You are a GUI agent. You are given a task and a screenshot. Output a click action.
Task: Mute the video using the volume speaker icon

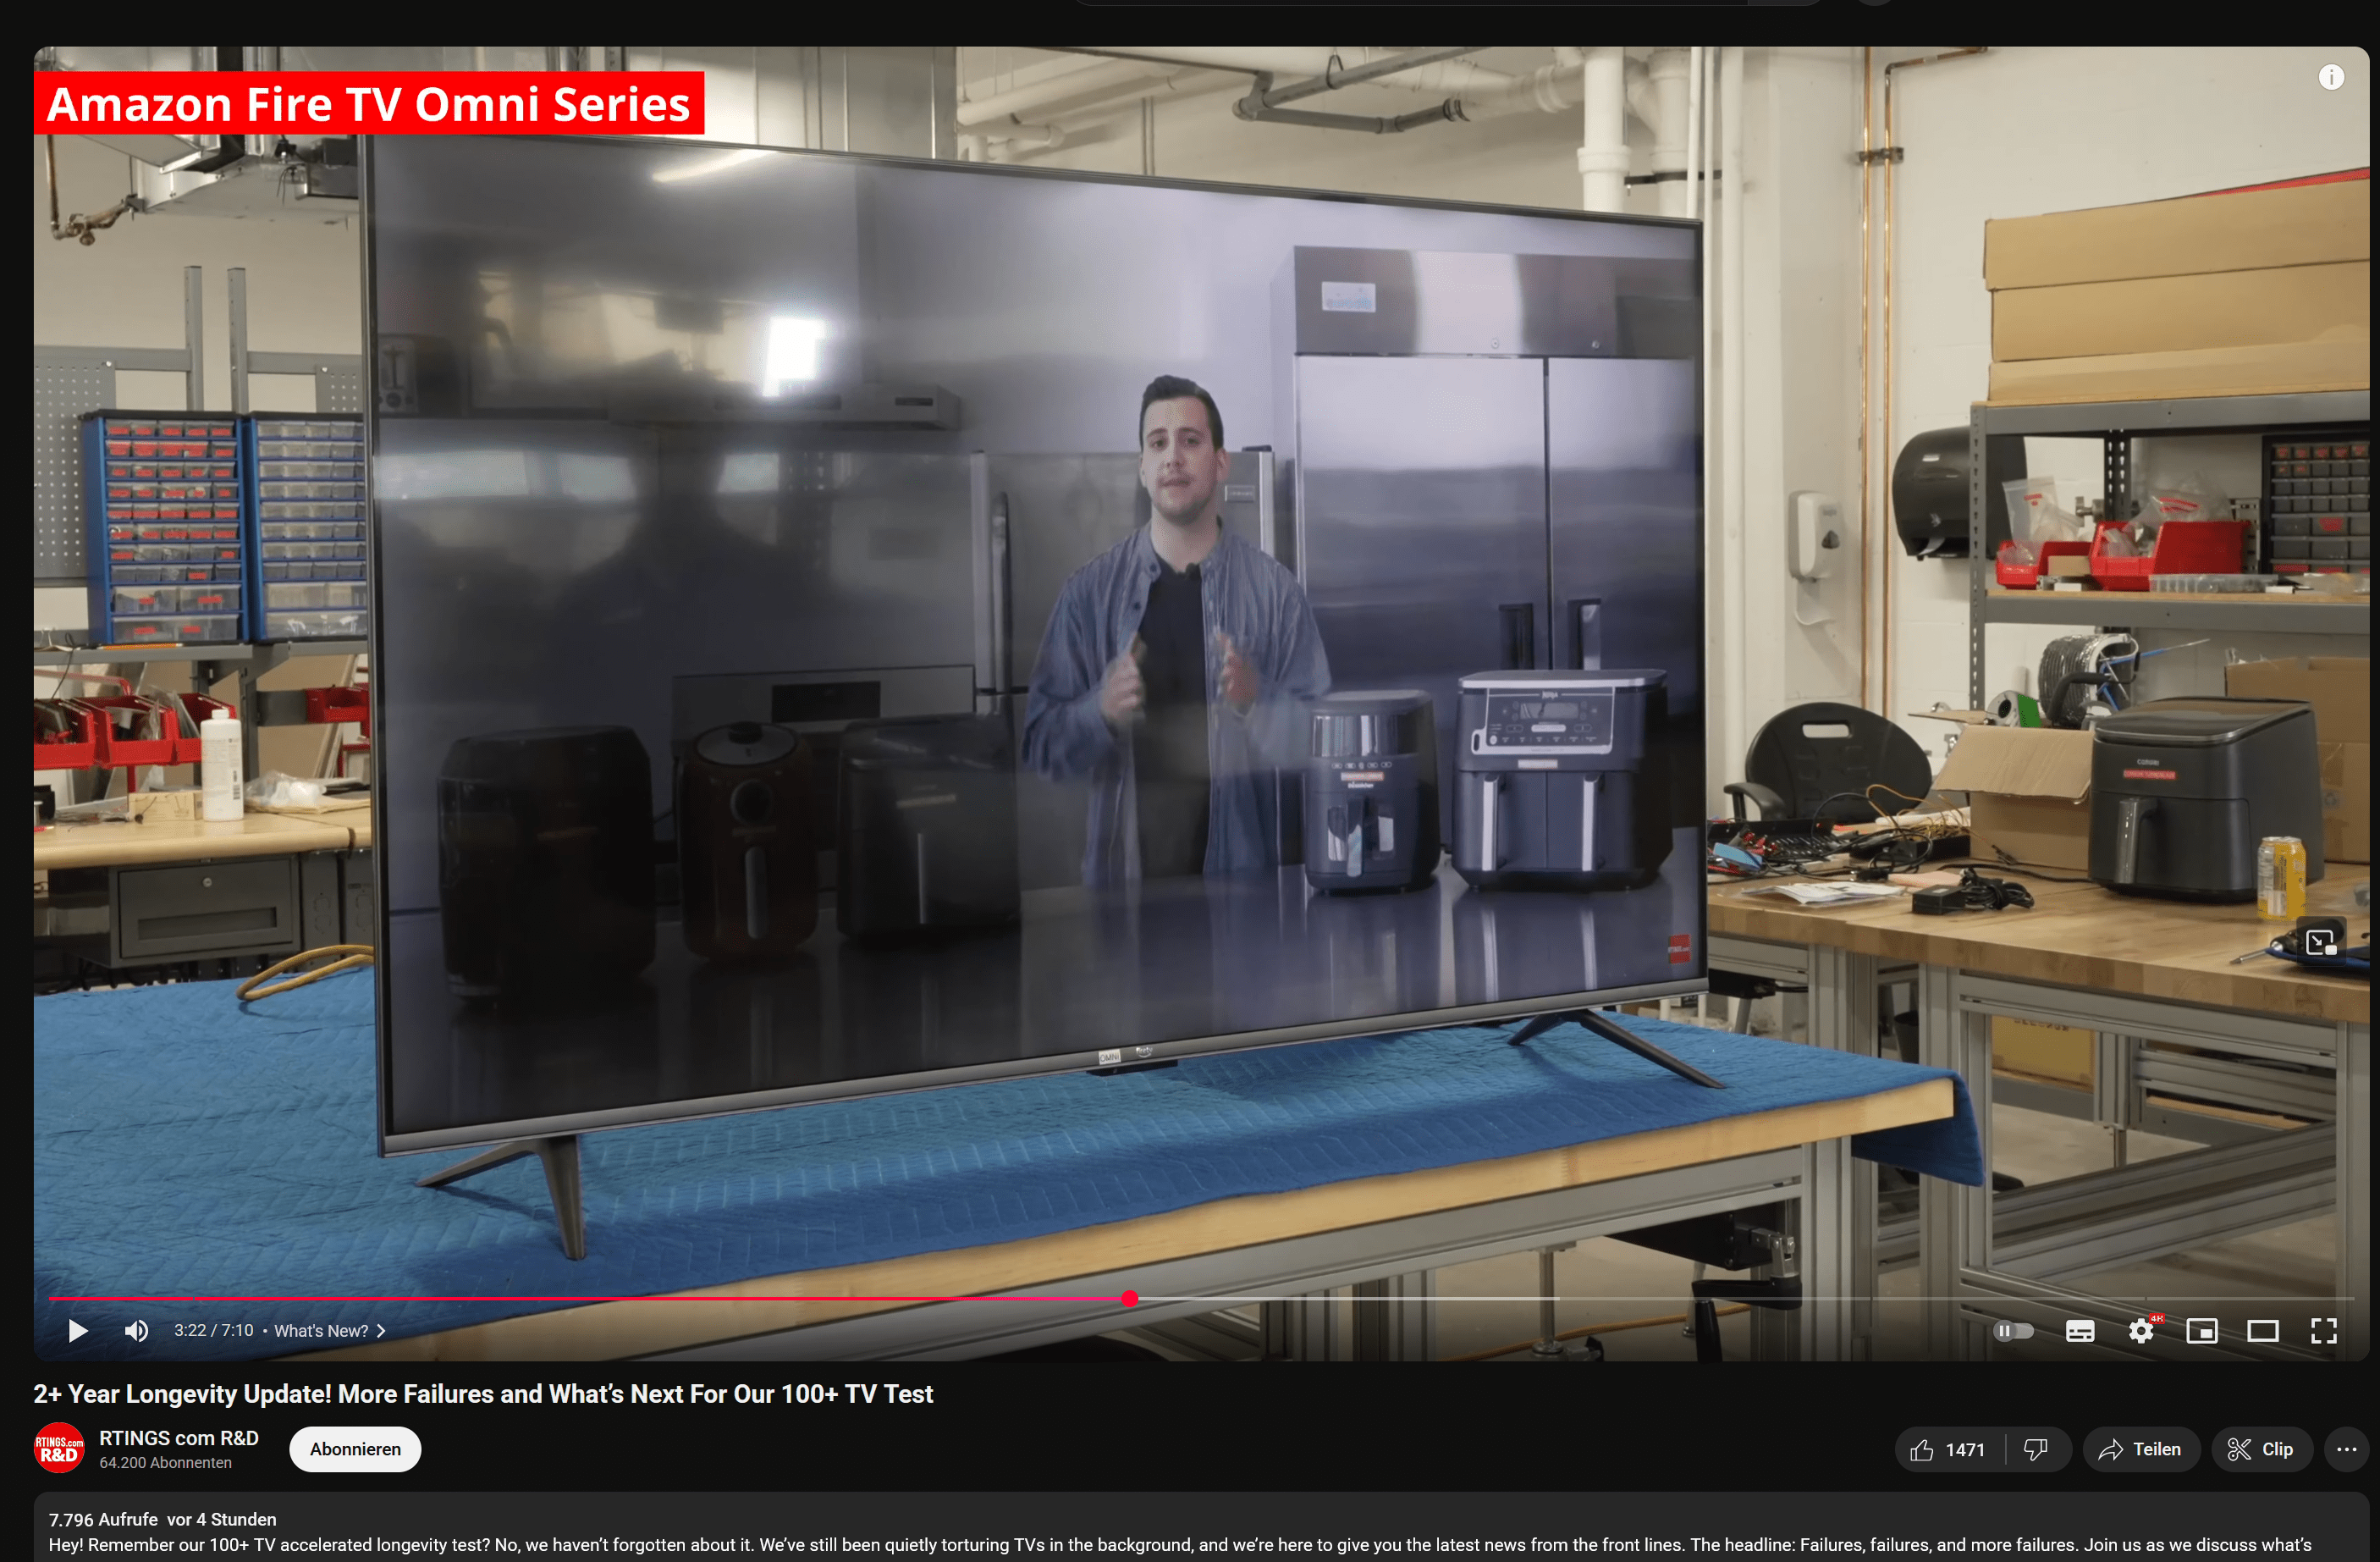[x=136, y=1331]
